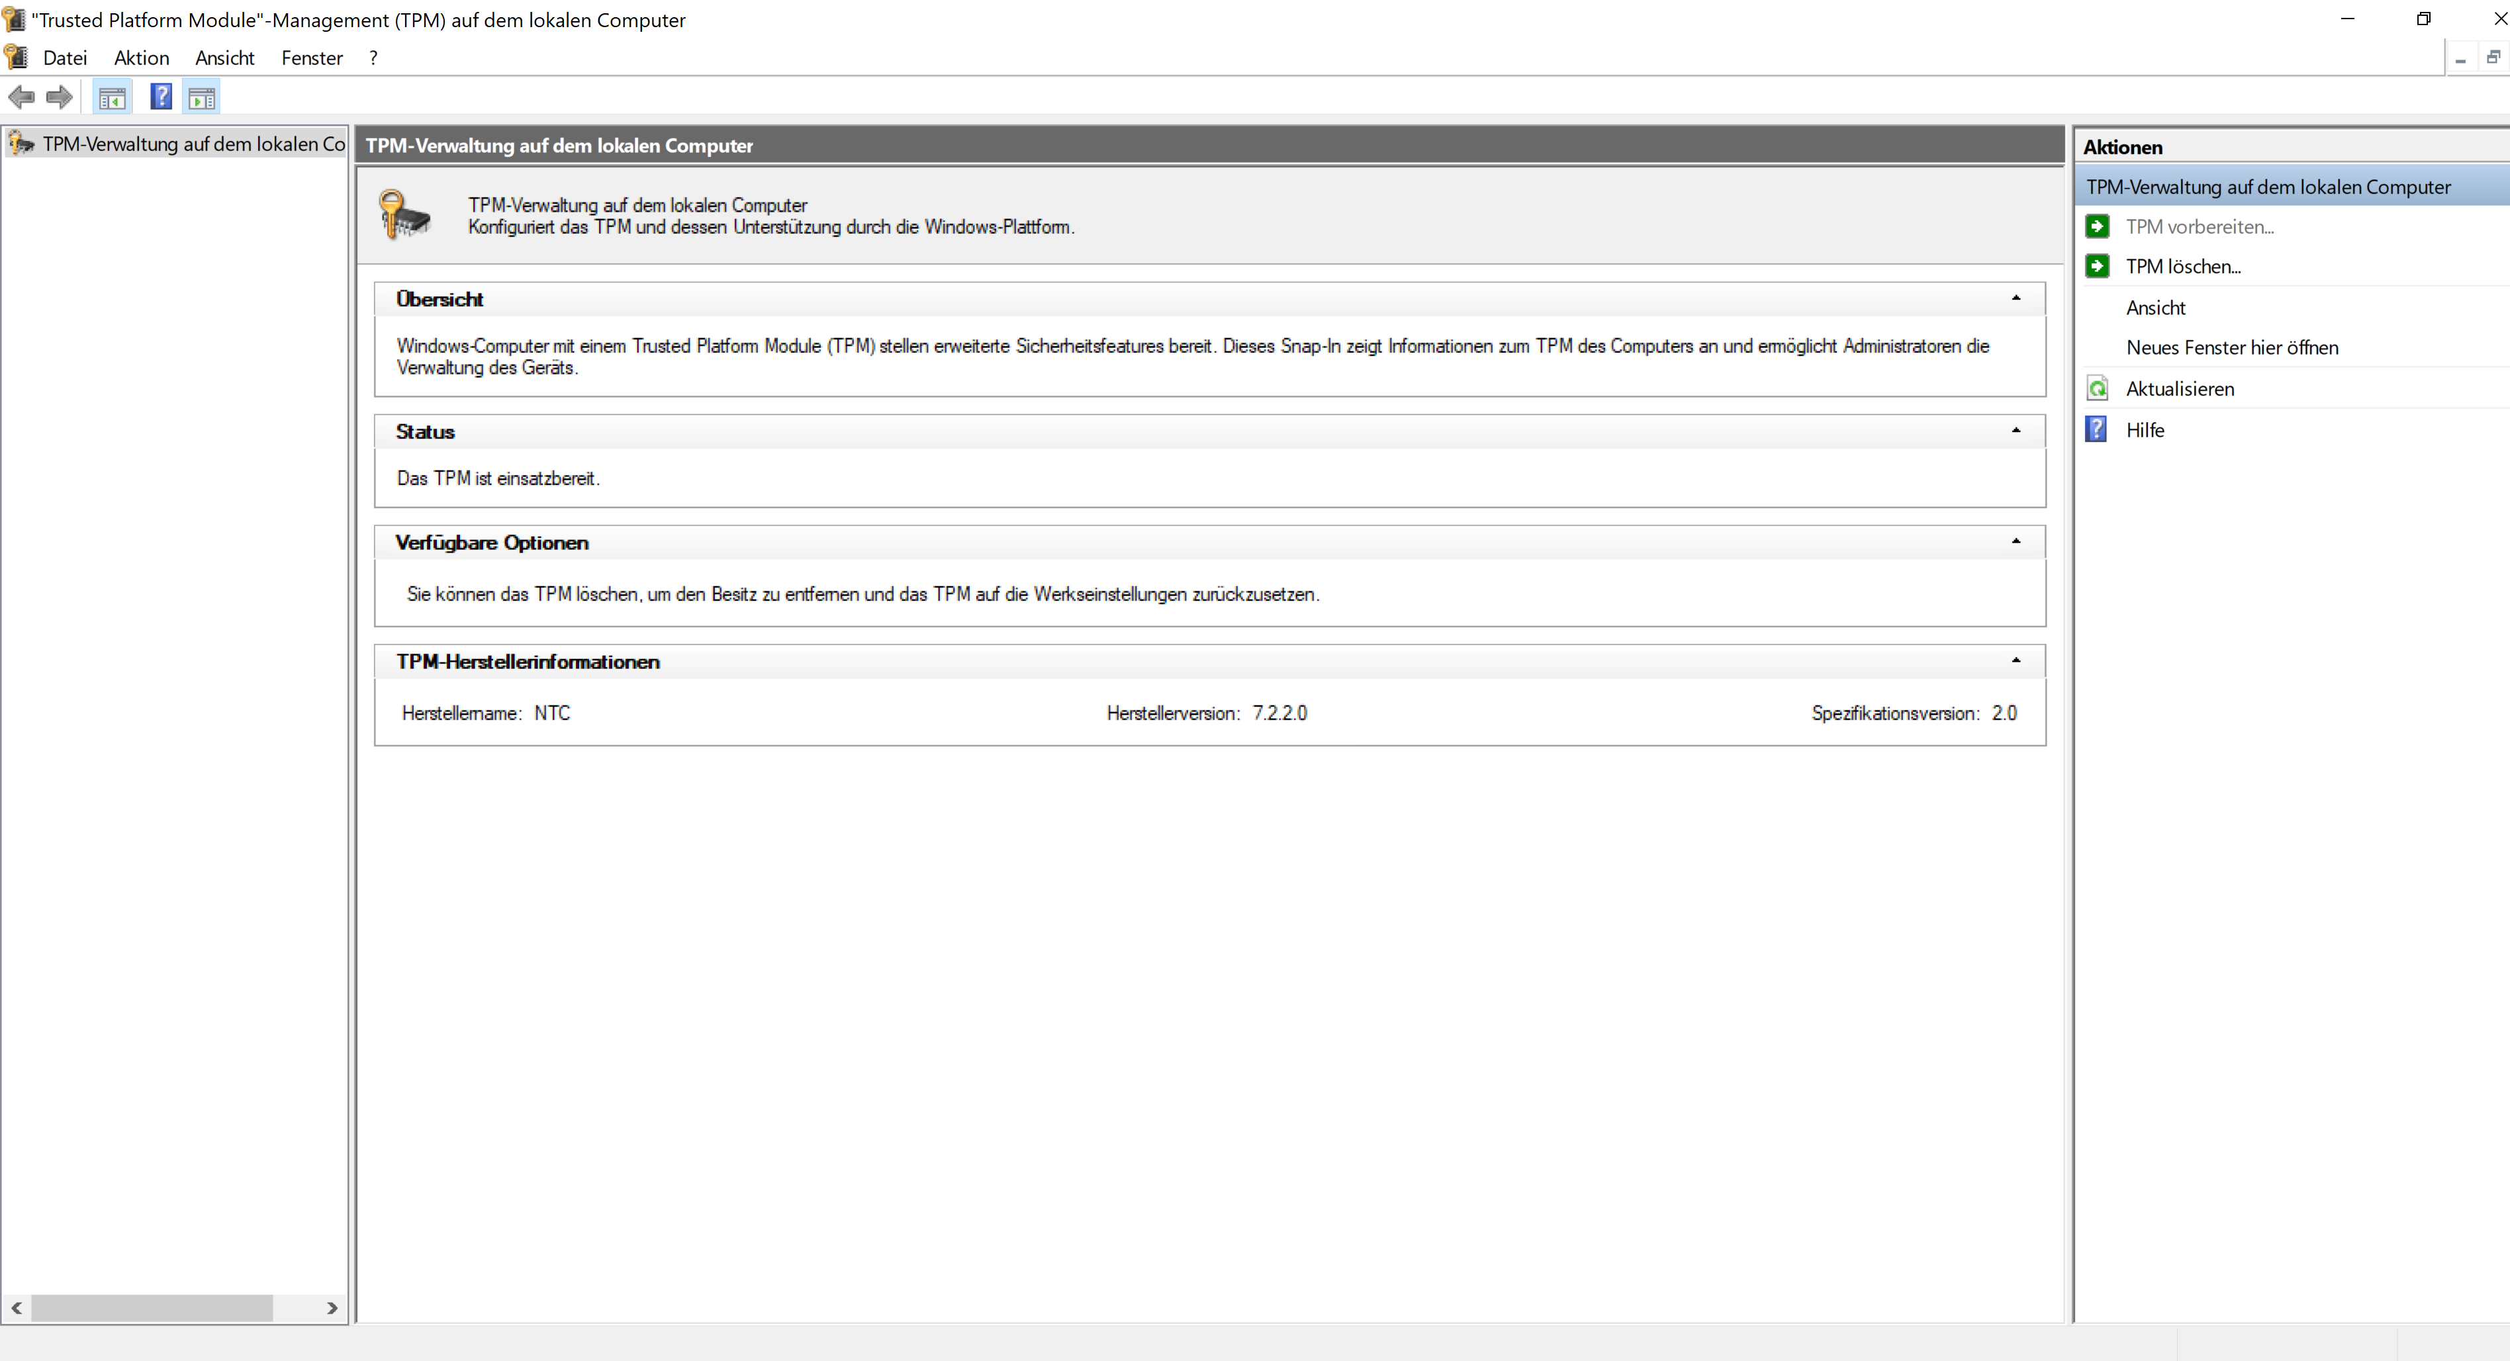Toggle the console tree pane icon
The height and width of the screenshot is (1361, 2510).
pyautogui.click(x=112, y=97)
